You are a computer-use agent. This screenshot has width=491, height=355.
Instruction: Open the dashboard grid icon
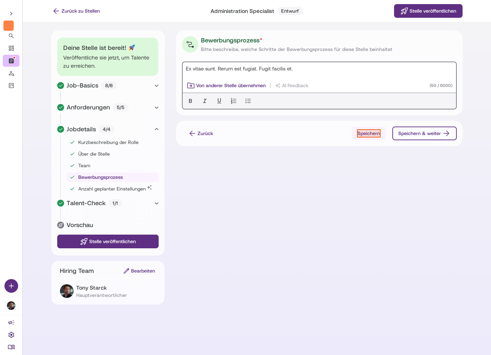(11, 48)
